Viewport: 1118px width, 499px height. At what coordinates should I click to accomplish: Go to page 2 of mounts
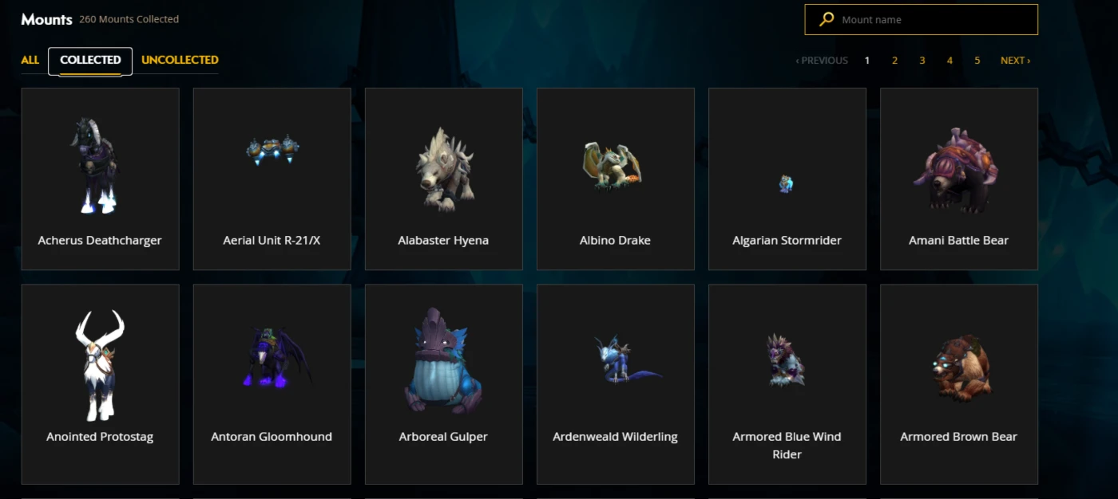[894, 61]
